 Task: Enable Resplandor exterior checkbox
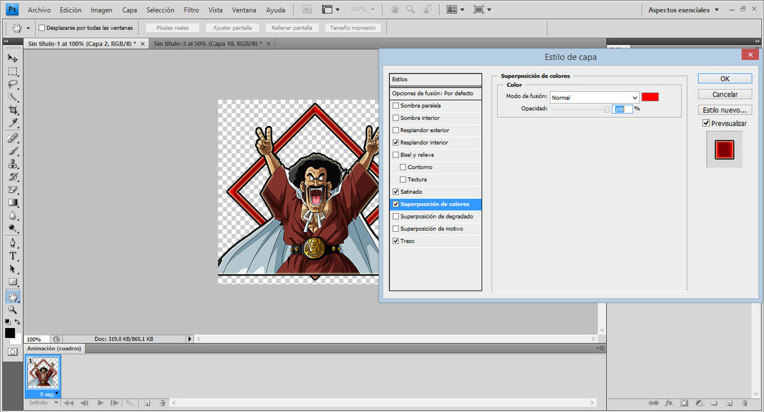tap(396, 130)
